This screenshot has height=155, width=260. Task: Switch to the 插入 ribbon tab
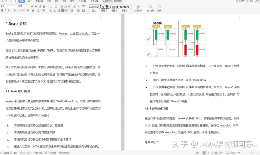[x=29, y=1]
